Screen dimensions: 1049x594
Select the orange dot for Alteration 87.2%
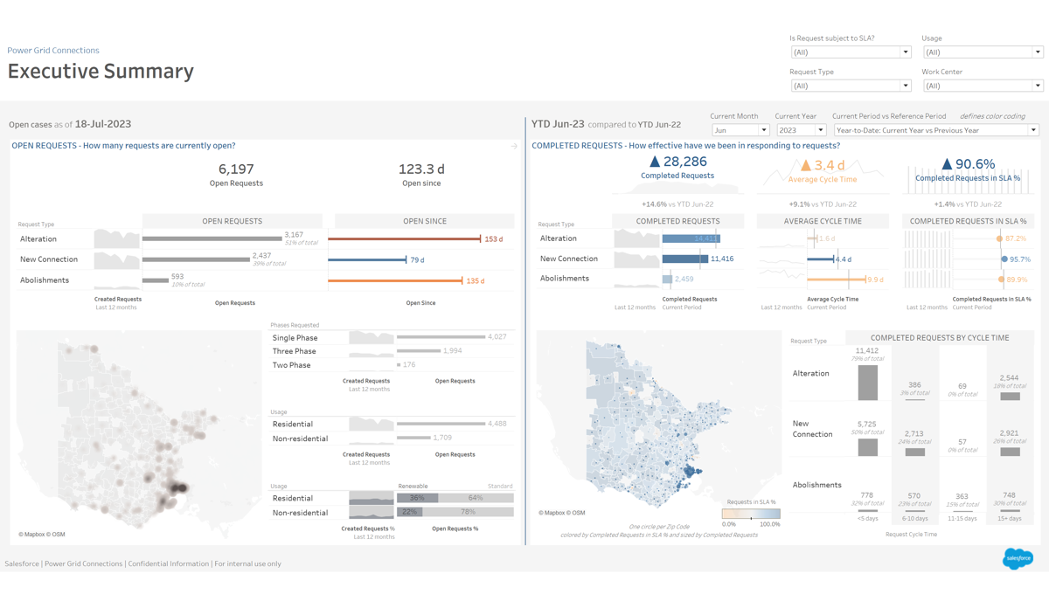click(x=999, y=238)
